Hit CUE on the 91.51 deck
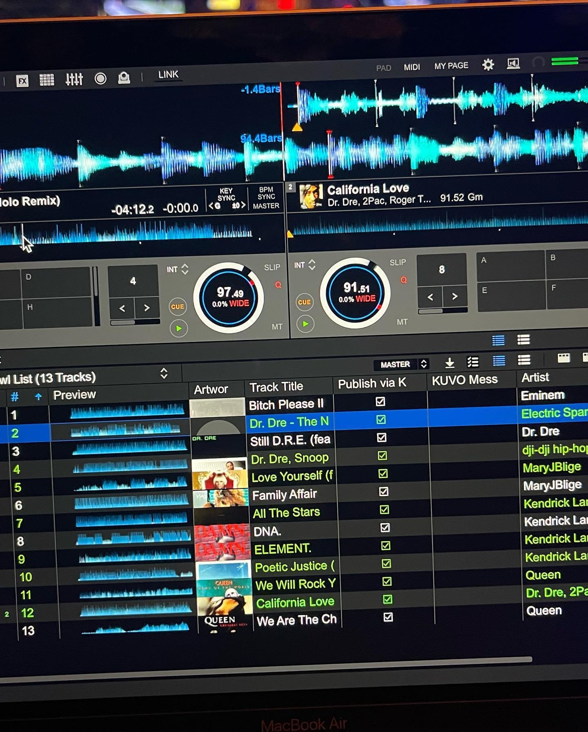The image size is (588, 732). tap(304, 302)
